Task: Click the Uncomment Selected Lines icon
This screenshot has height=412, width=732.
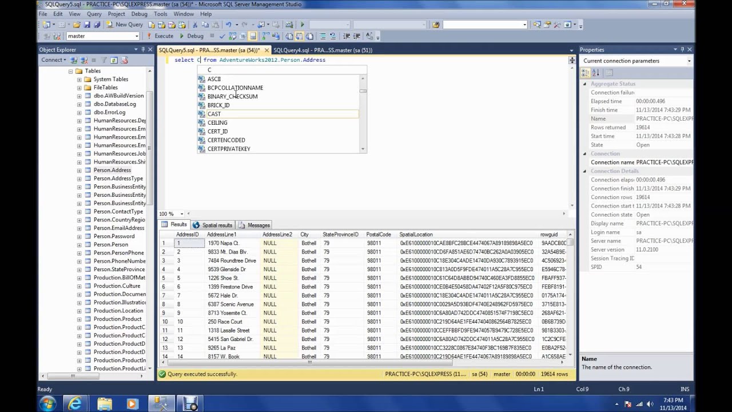Action: (333, 36)
